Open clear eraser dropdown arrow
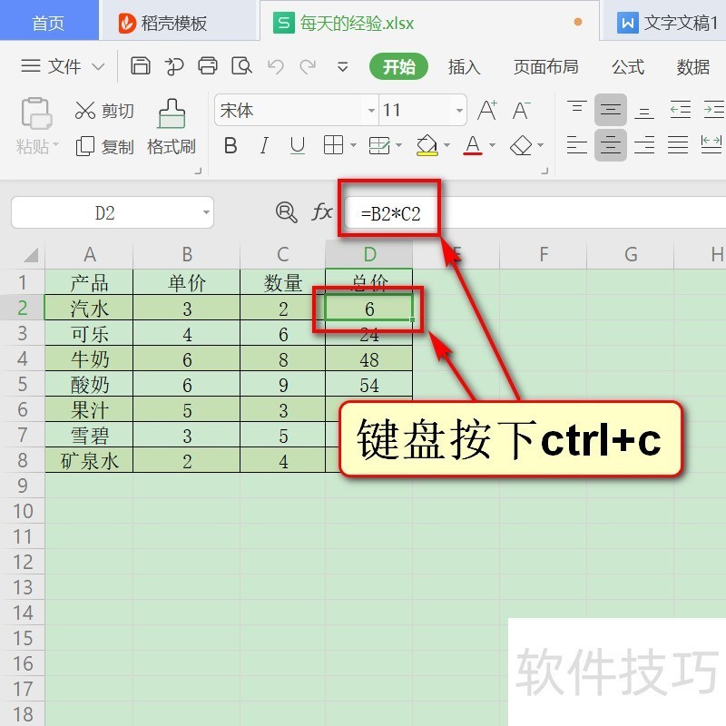 tap(540, 145)
